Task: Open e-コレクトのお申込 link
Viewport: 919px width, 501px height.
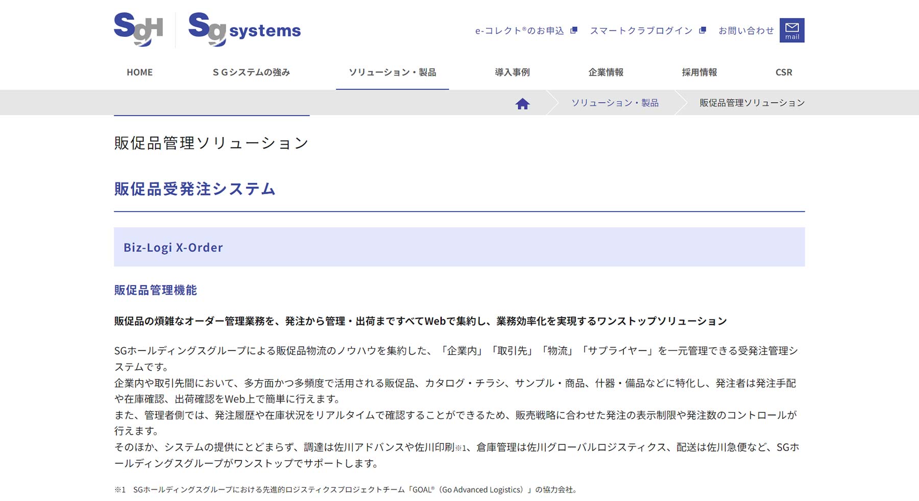Action: pos(519,31)
